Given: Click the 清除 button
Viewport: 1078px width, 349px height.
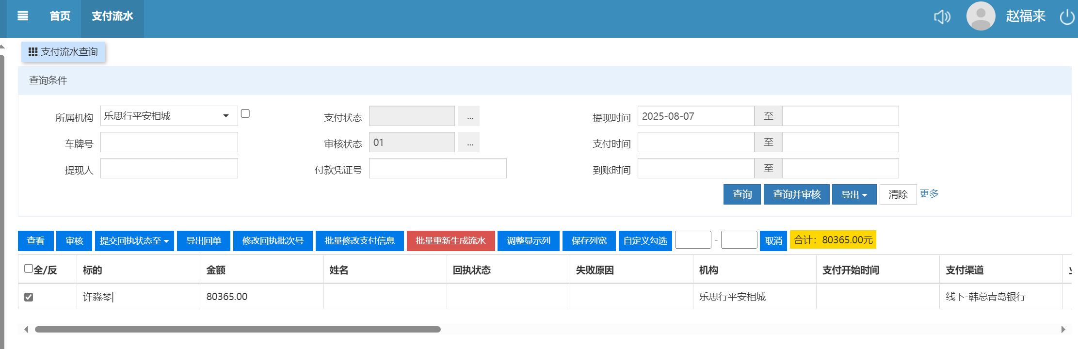Looking at the screenshot, I should (x=898, y=194).
